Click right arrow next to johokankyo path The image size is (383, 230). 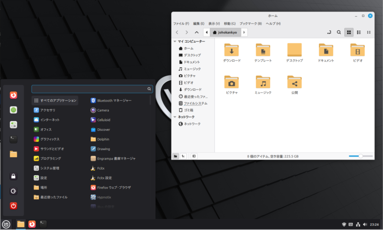point(244,32)
